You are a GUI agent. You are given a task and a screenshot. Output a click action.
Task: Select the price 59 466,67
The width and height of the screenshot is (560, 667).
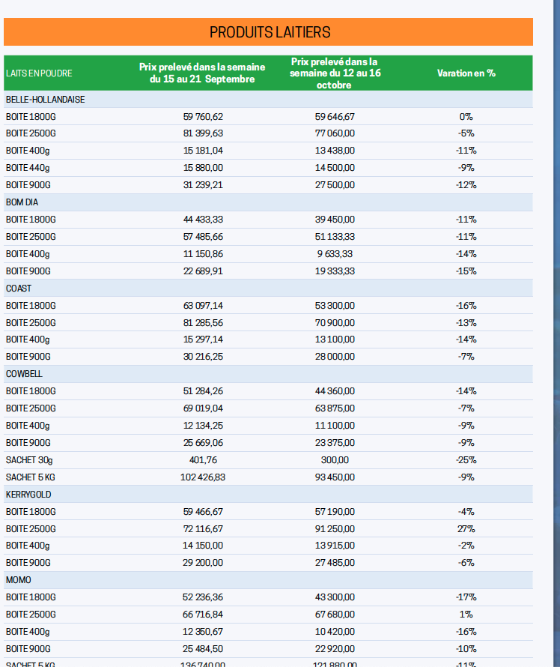click(203, 512)
